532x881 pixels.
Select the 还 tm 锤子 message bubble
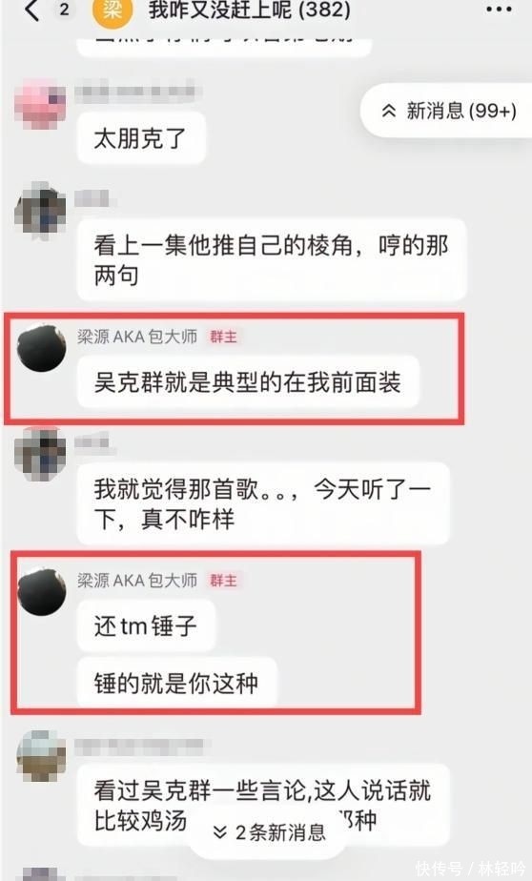point(146,625)
